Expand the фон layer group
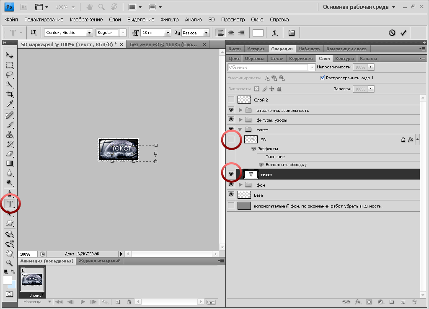The image size is (429, 309). coord(240,185)
